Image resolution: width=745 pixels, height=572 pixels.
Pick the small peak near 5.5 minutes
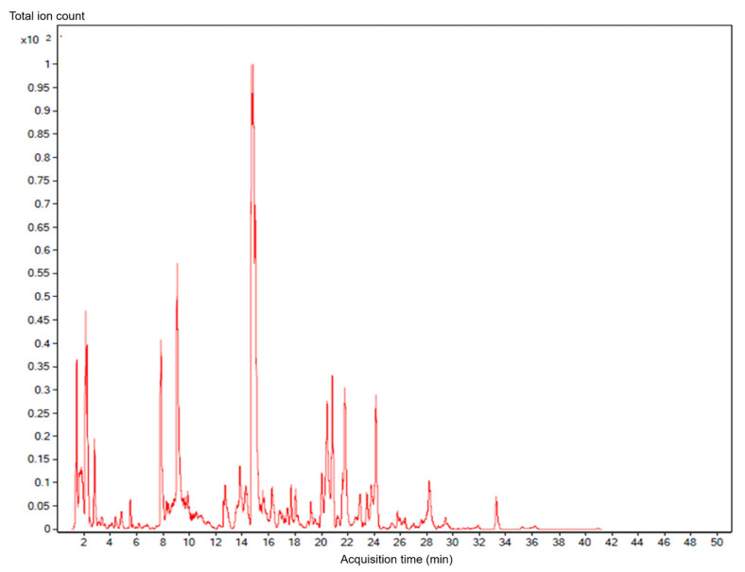coord(130,500)
